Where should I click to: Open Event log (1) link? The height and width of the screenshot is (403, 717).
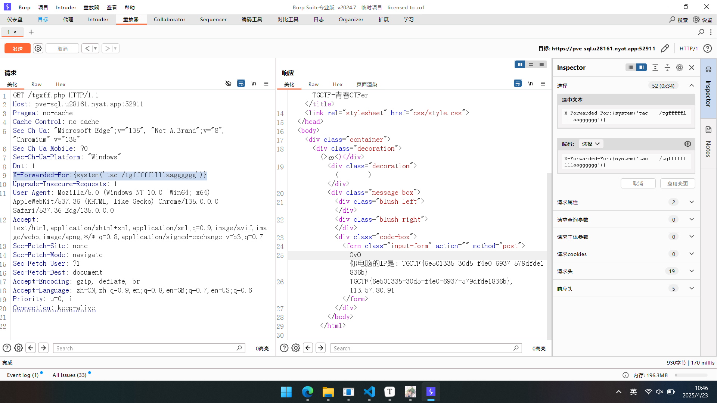click(x=23, y=375)
